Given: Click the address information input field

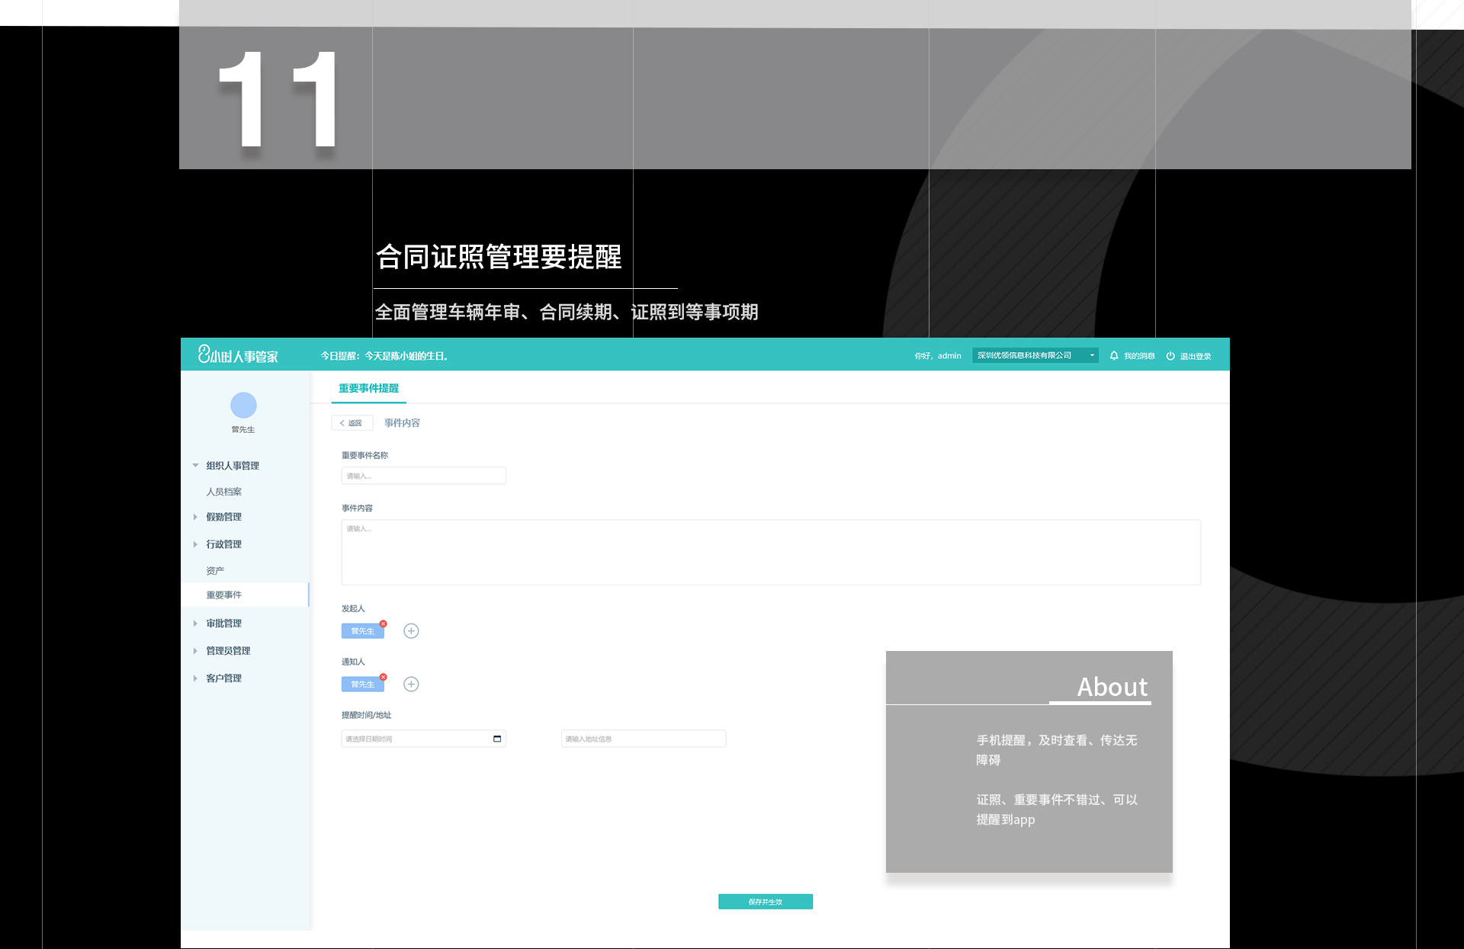Looking at the screenshot, I should tap(643, 739).
